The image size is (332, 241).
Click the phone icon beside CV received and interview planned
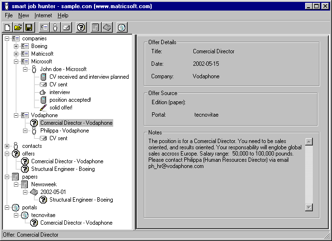tap(43, 77)
